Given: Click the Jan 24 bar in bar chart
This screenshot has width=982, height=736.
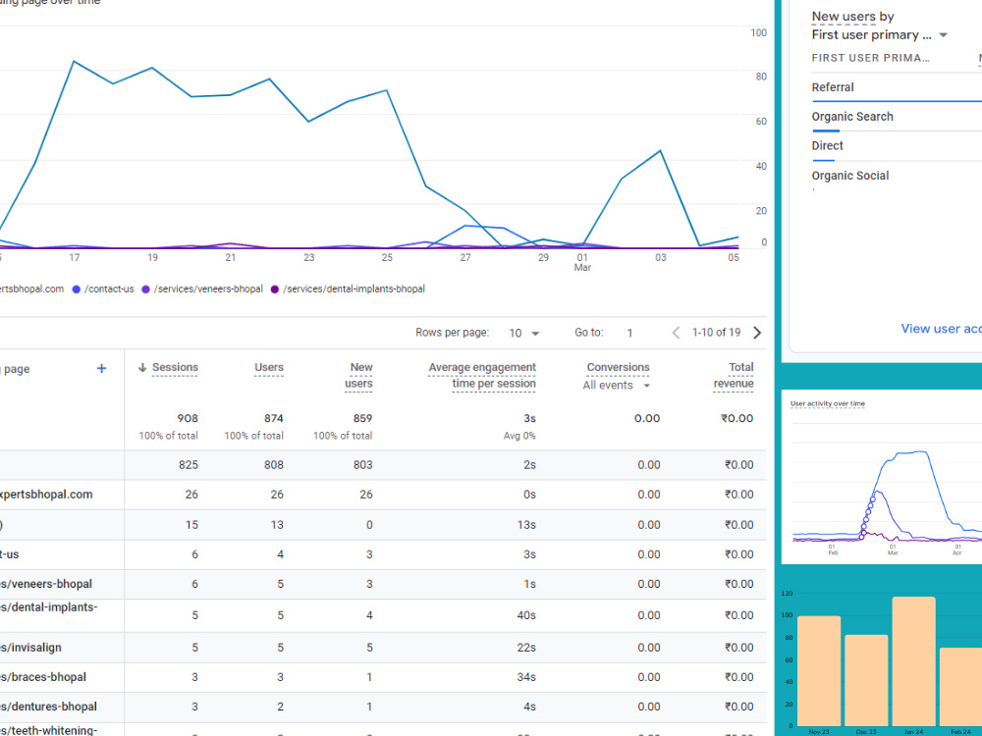Looking at the screenshot, I should click(913, 660).
